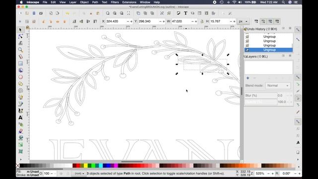Open the Extensions menu

pyautogui.click(x=129, y=2)
